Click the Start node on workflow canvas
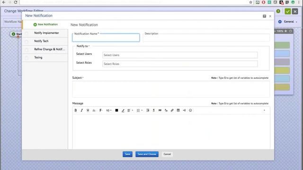The height and width of the screenshot is (170, 303). [16, 34]
